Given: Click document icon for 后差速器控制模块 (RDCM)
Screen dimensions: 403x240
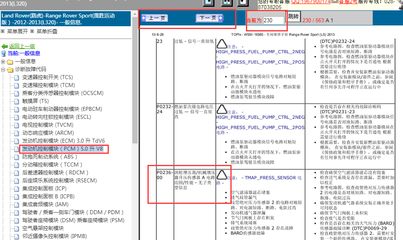Looking at the screenshot, I should [x=17, y=173].
